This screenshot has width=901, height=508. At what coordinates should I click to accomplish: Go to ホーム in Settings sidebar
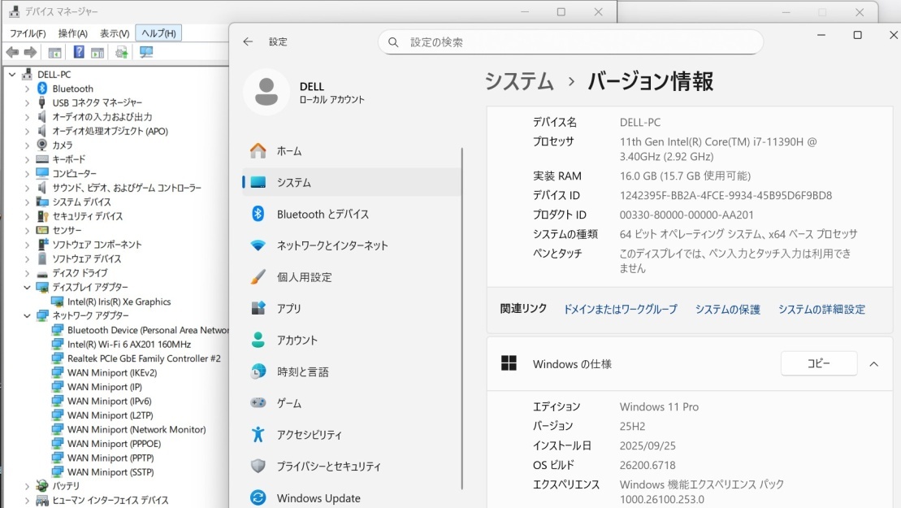276,150
